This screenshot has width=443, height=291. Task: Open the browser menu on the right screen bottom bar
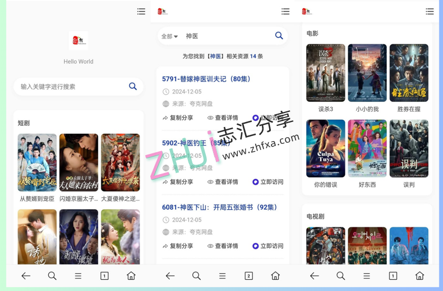(367, 276)
